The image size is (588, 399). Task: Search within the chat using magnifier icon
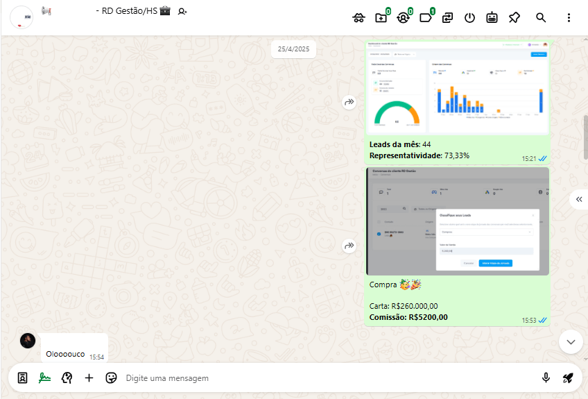(541, 18)
